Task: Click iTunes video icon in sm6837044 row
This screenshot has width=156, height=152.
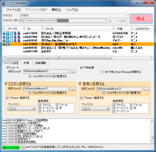Action: point(15,37)
